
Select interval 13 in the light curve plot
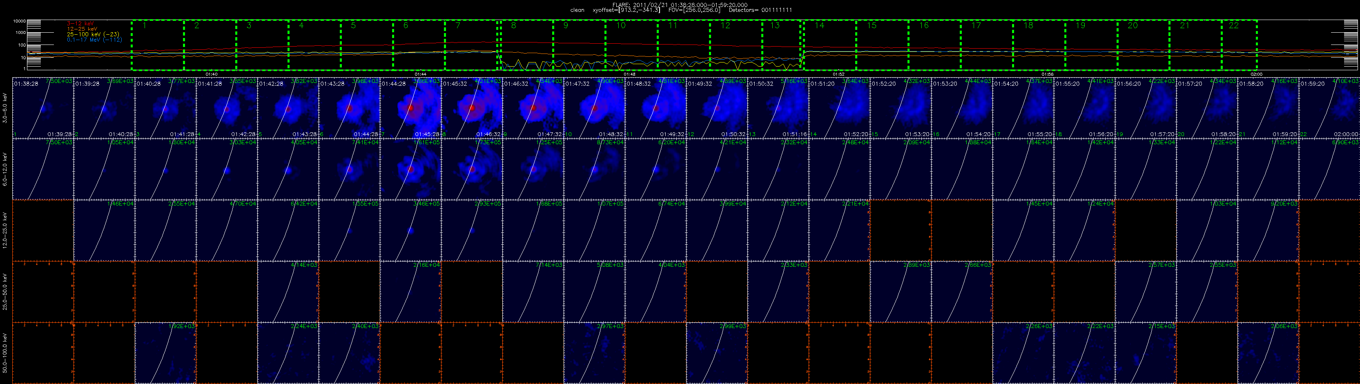click(781, 45)
